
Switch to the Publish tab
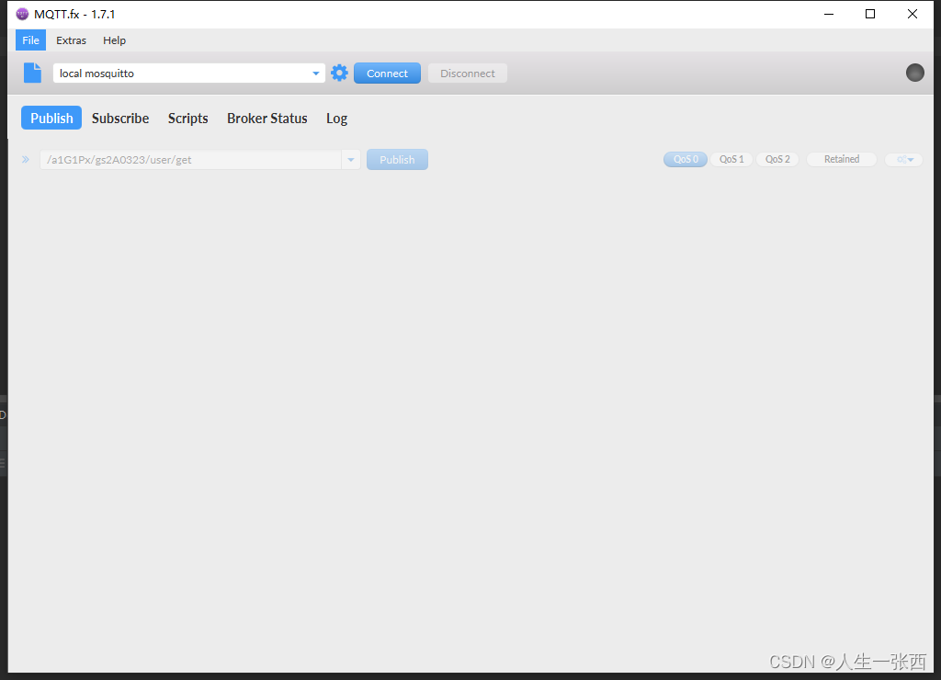point(51,119)
